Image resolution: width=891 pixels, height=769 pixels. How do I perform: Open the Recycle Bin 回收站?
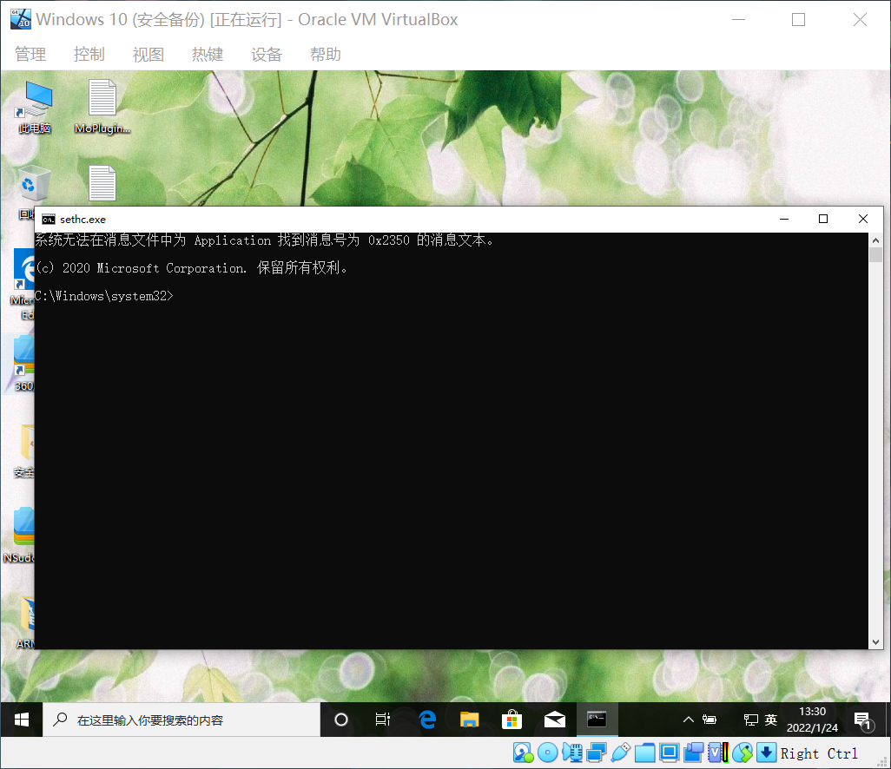pos(33,182)
